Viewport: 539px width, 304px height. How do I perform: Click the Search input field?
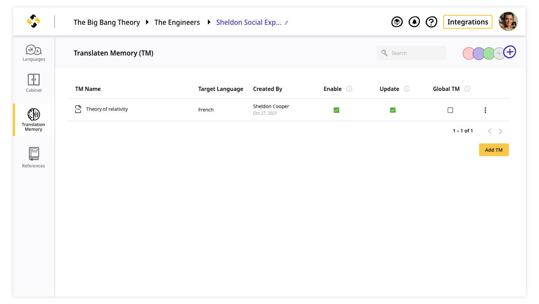pyautogui.click(x=411, y=53)
